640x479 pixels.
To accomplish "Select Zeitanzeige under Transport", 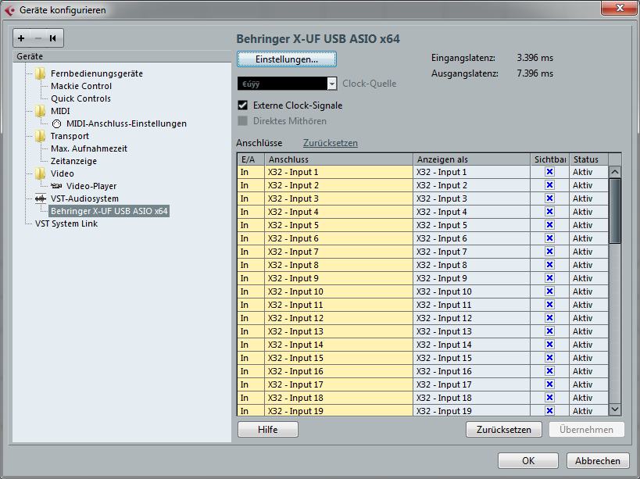I will 74,161.
